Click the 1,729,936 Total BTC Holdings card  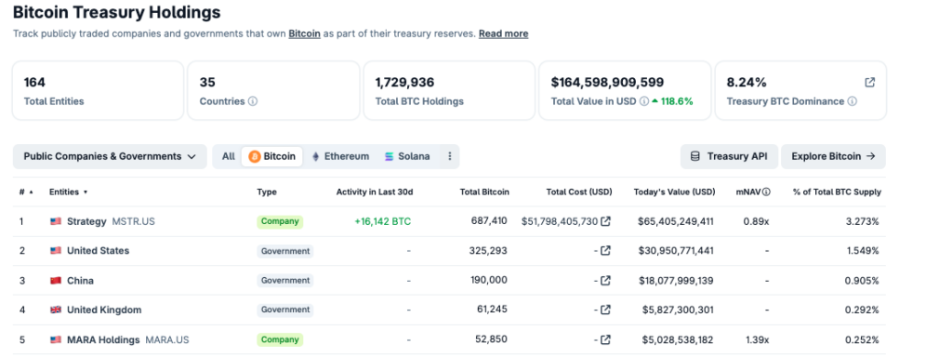tap(449, 90)
